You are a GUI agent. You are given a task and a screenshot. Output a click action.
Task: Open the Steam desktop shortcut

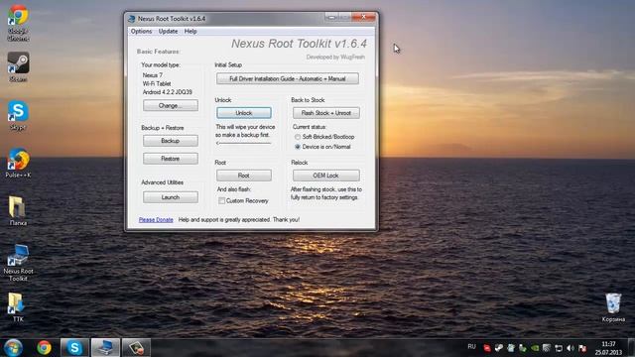tap(18, 67)
